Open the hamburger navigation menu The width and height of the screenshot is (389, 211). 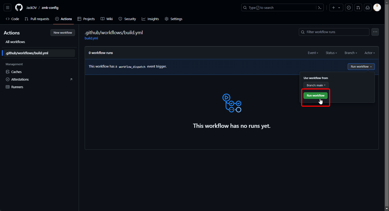coord(8,8)
